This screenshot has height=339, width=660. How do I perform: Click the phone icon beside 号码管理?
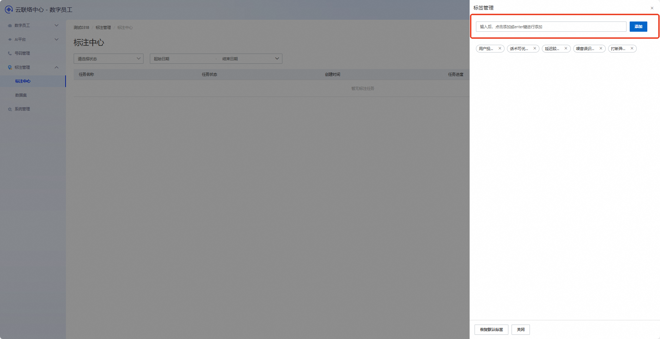pyautogui.click(x=10, y=53)
